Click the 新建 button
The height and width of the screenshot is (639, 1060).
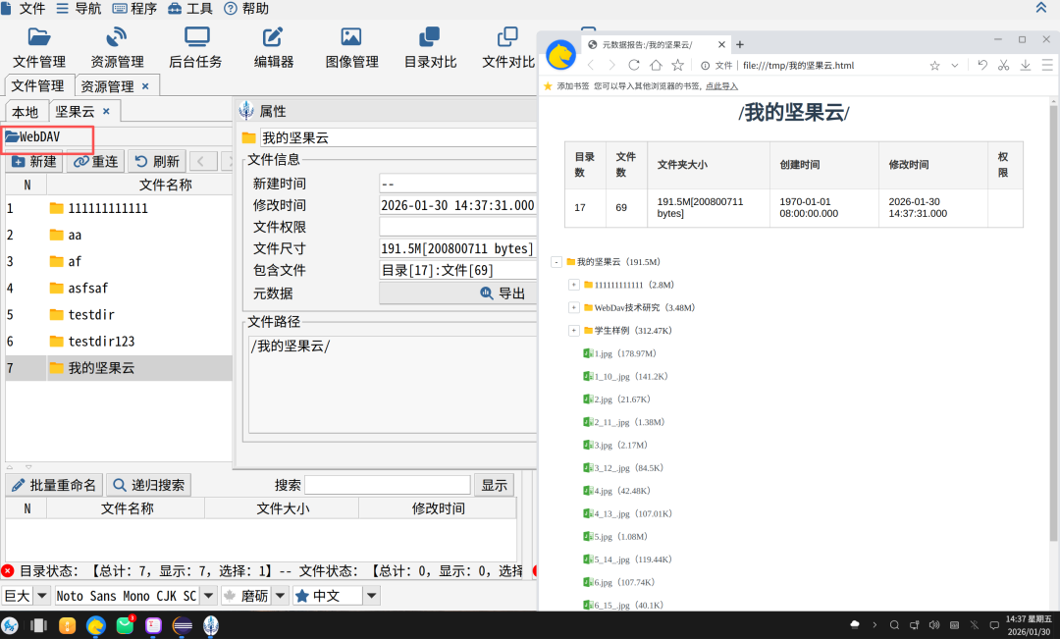pos(34,162)
